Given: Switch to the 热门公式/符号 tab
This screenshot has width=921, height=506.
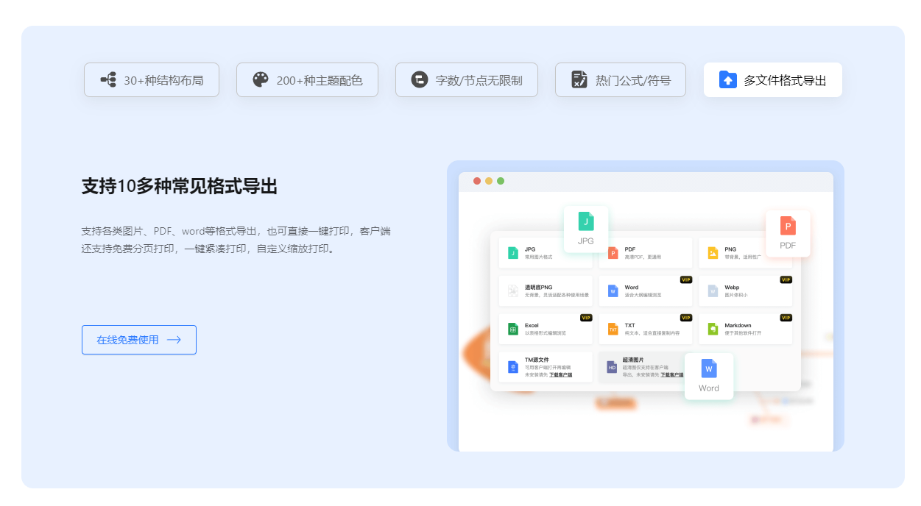Looking at the screenshot, I should coord(621,79).
